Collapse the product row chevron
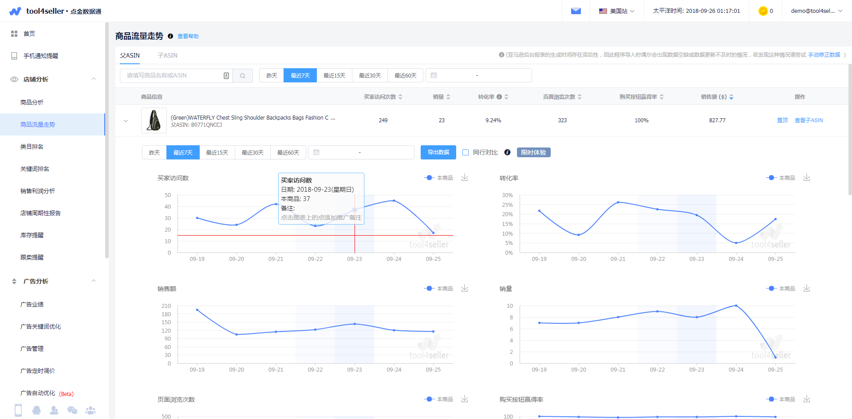 pos(126,120)
